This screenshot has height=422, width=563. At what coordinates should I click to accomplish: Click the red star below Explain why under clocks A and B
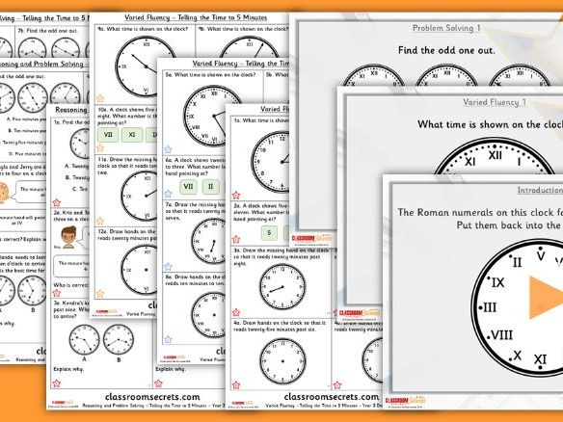click(57, 383)
